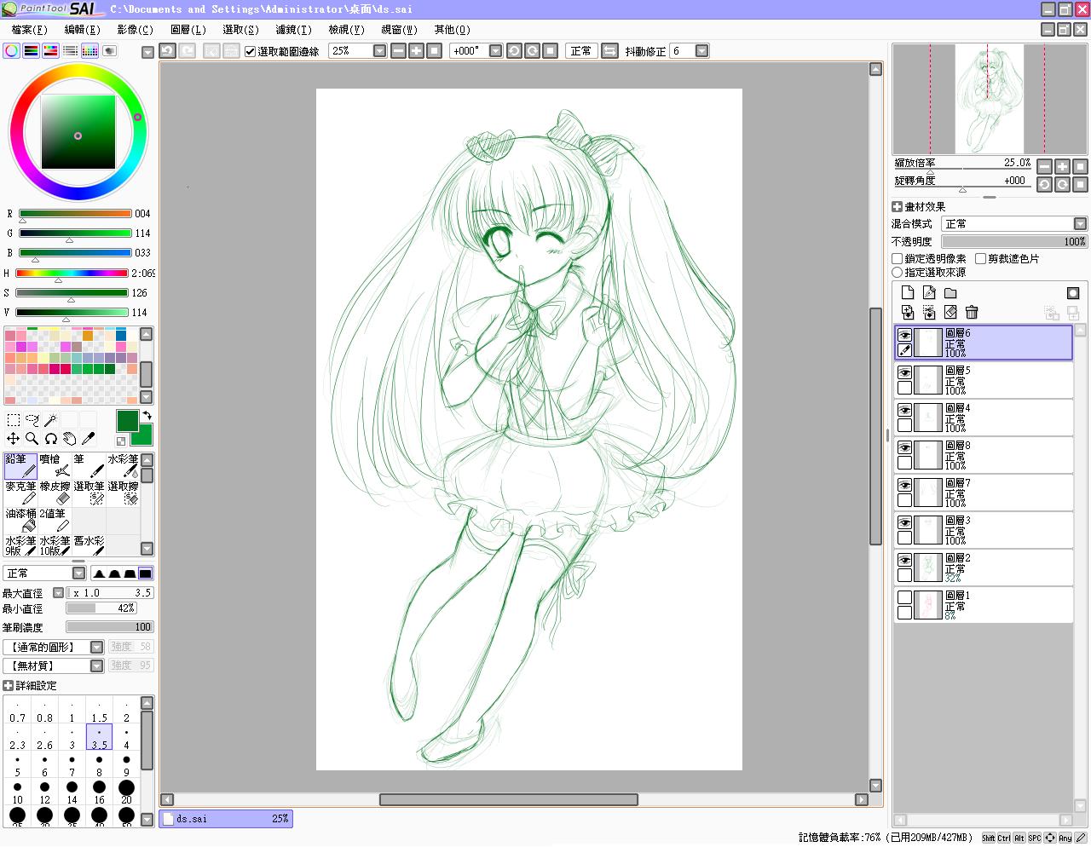The image size is (1091, 847).
Task: Select the lasso selection tool
Action: 32,420
